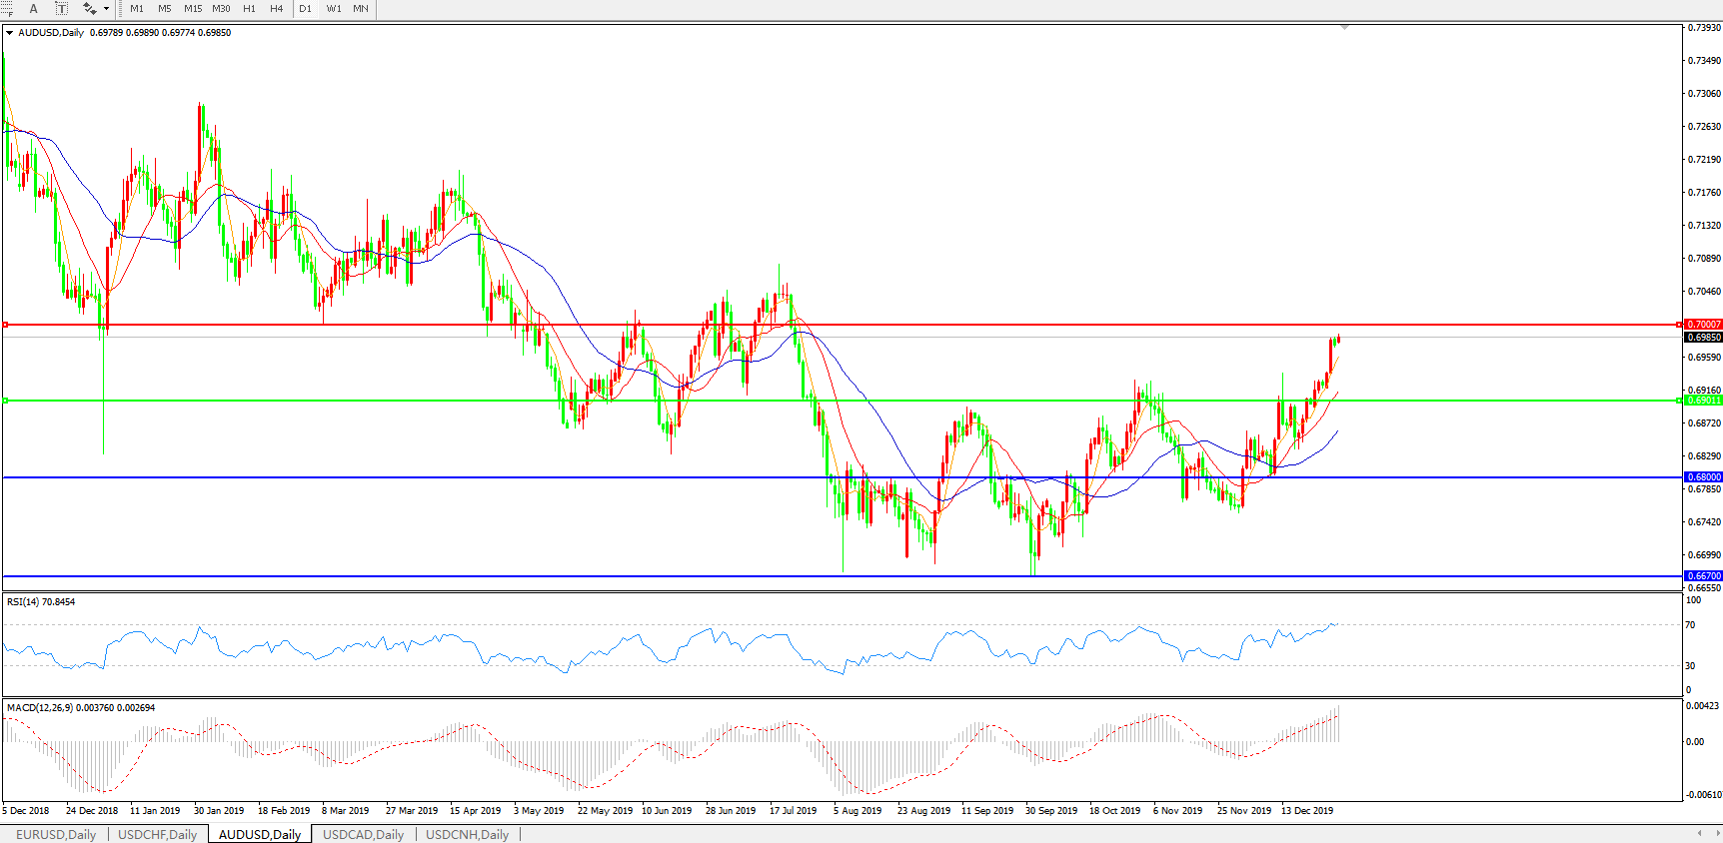Open the arrows tool dropdown arrow
Viewport: 1723px width, 843px height.
[x=106, y=9]
